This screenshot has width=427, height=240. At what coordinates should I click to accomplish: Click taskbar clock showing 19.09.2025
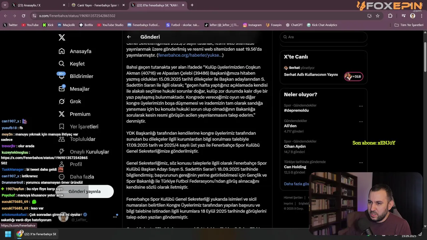pos(409,236)
